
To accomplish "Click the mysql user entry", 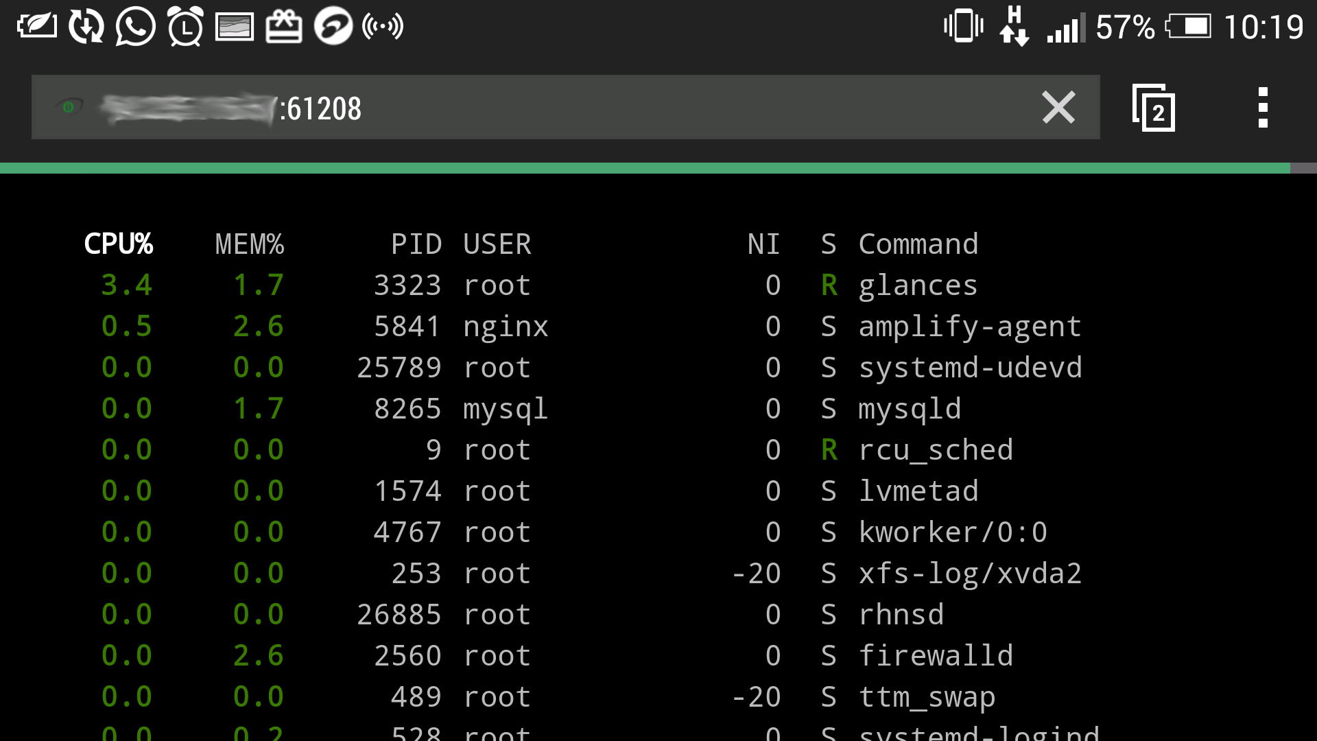I will (506, 410).
